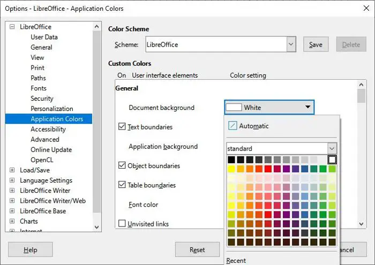This screenshot has height=265, width=375.
Task: Go to the Print options
Action: click(37, 68)
